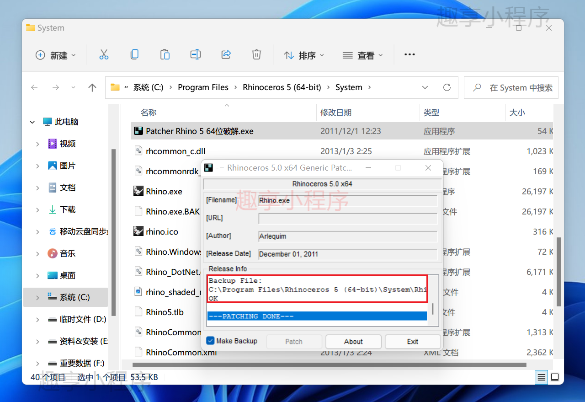Viewport: 585px width, 402px height.
Task: Click the file list vertical scrollbar
Action: click(558, 272)
